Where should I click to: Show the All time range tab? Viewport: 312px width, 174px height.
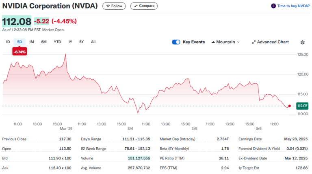click(x=93, y=42)
